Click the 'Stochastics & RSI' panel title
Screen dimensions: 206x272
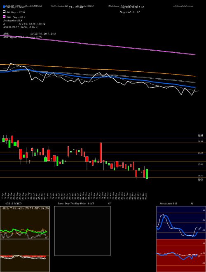coord(176,204)
